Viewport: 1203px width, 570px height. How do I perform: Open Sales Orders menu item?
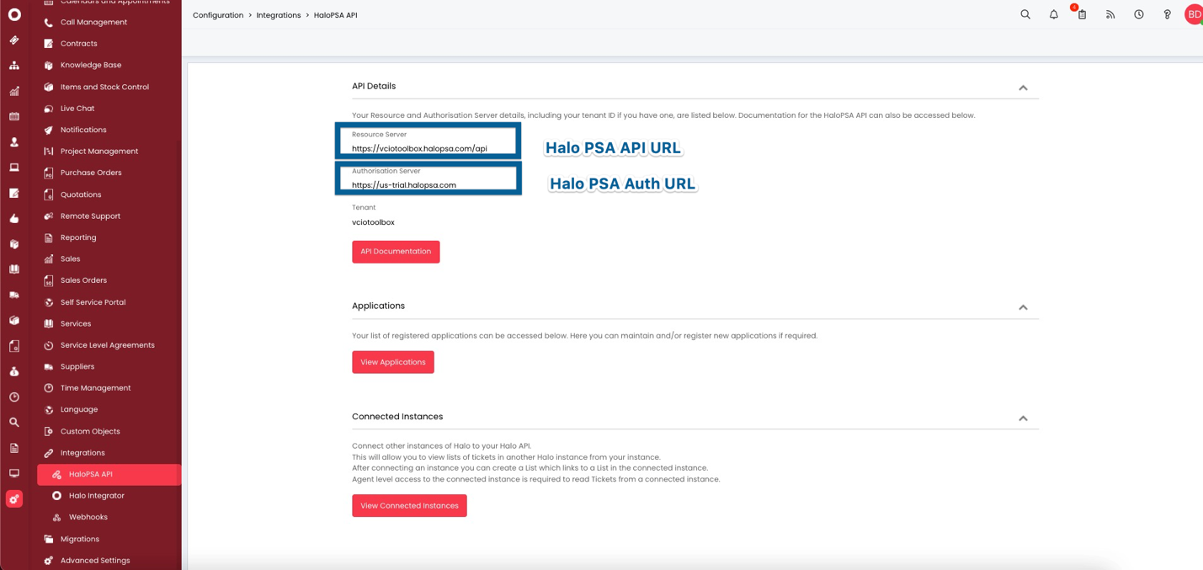pyautogui.click(x=83, y=280)
